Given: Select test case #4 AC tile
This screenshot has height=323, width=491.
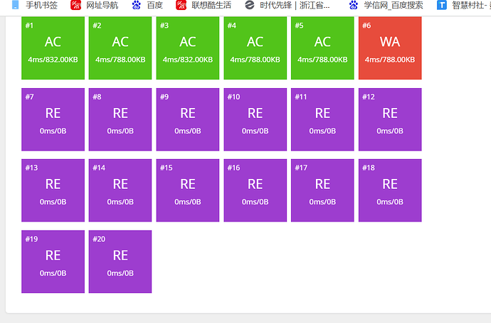Looking at the screenshot, I should (255, 48).
